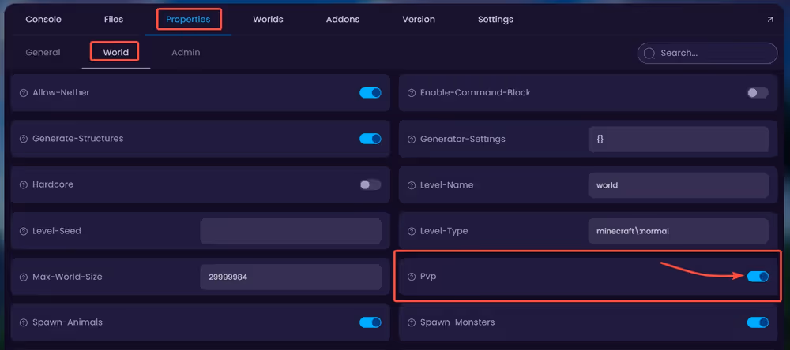Click the help icon beside Enable-Command-Block
Image resolution: width=790 pixels, height=350 pixels.
tap(412, 93)
